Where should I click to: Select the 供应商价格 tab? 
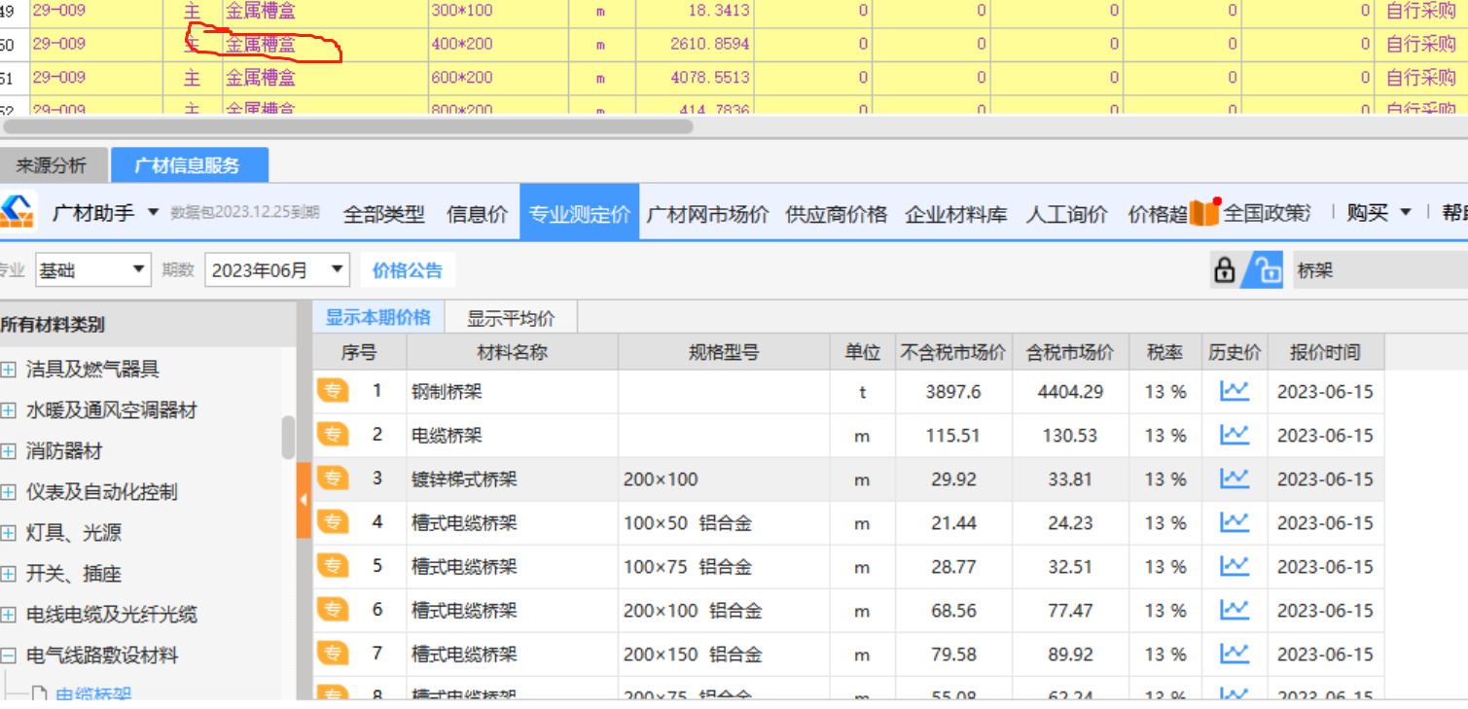[x=837, y=213]
